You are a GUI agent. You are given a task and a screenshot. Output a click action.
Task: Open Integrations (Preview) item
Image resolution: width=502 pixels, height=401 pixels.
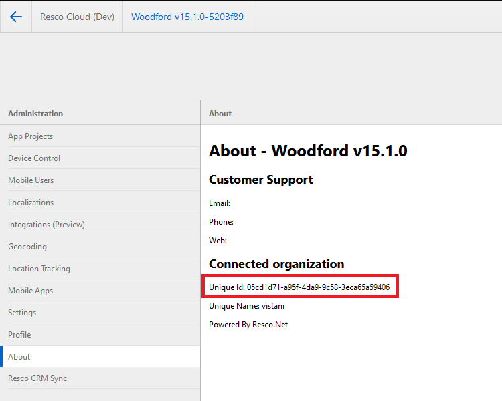coord(46,225)
